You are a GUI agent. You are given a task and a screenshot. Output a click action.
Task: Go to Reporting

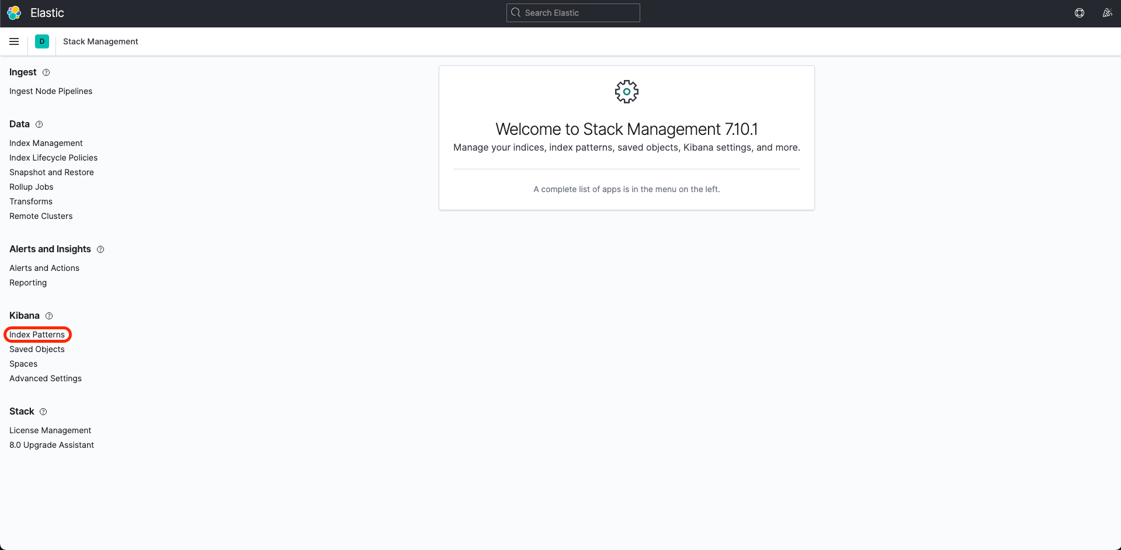(28, 283)
